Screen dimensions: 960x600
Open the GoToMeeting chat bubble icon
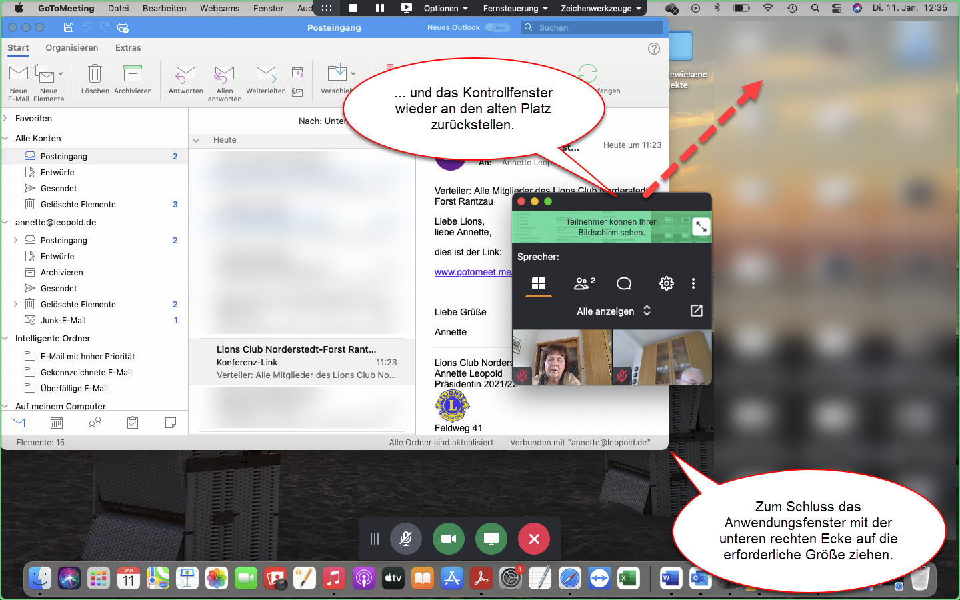pyautogui.click(x=624, y=283)
